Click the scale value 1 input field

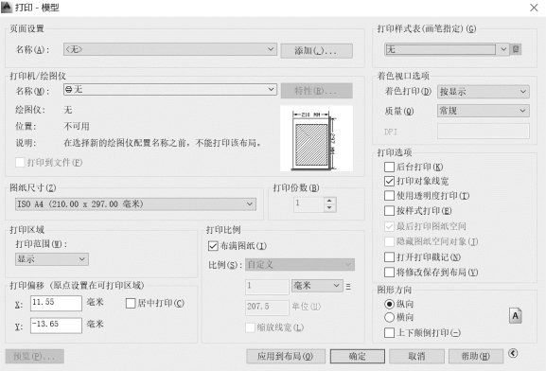click(x=267, y=287)
